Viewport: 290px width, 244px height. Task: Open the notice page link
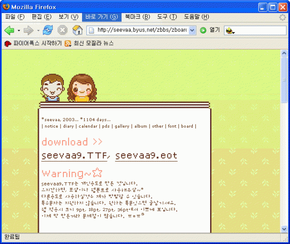pyautogui.click(x=51, y=126)
